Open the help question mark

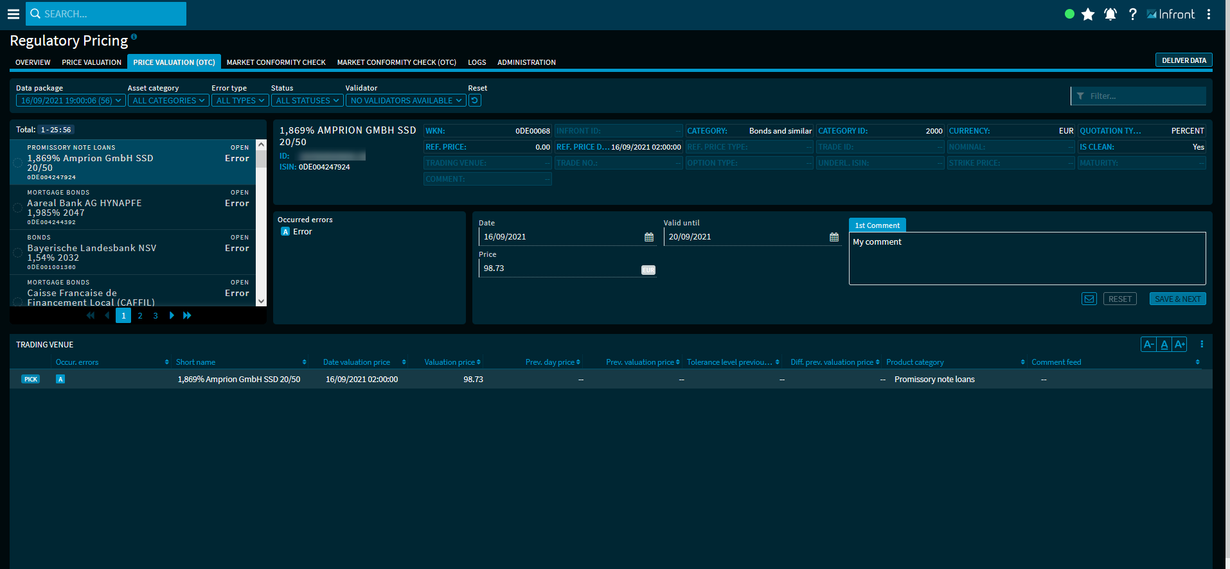[x=1133, y=14]
